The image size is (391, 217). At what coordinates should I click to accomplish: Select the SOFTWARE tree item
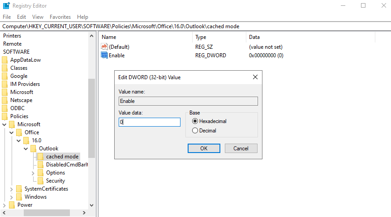(x=16, y=52)
